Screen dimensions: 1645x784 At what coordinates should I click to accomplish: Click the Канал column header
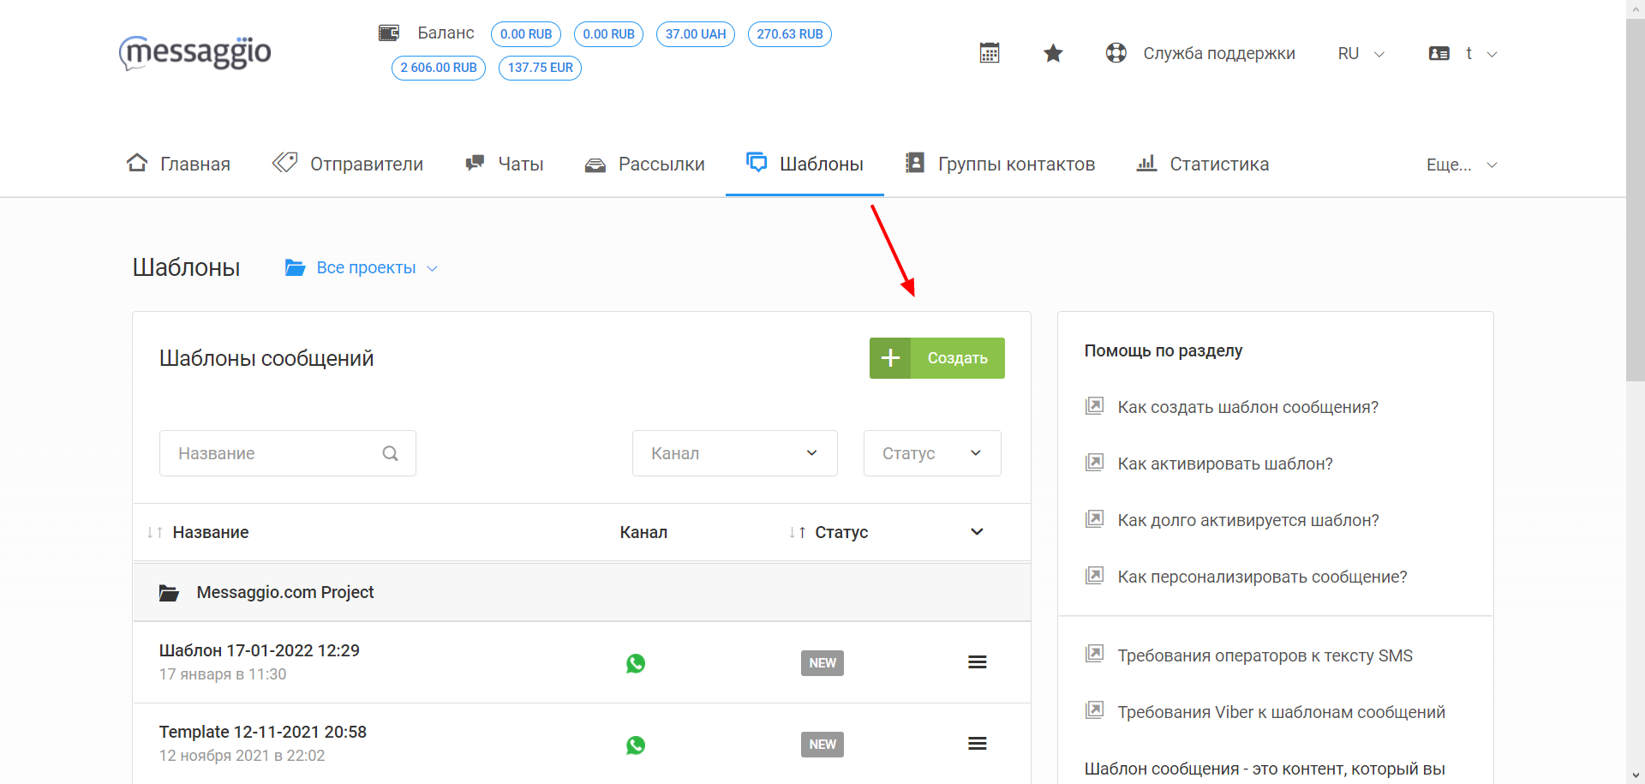643,532
